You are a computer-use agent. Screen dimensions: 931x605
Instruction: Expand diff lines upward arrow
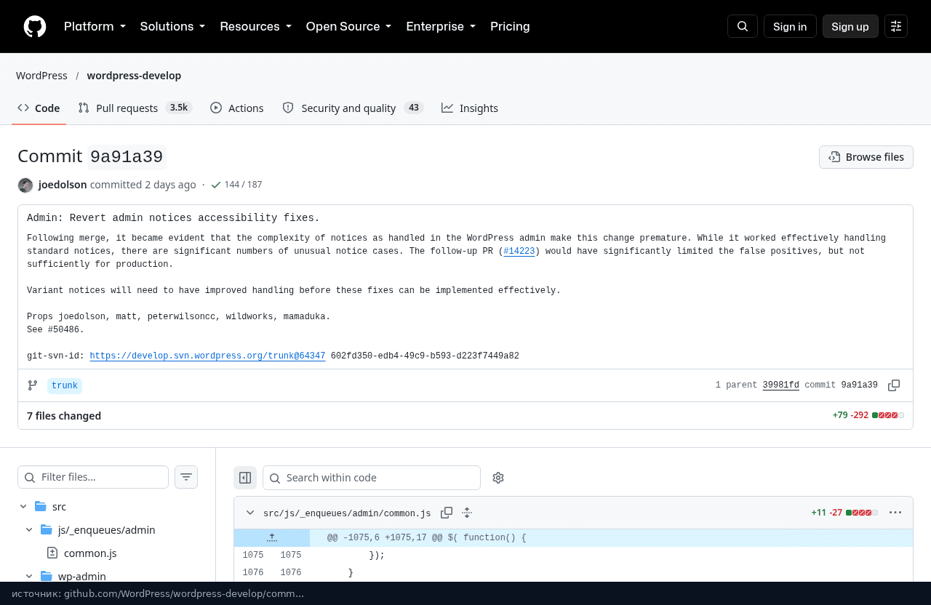point(272,538)
